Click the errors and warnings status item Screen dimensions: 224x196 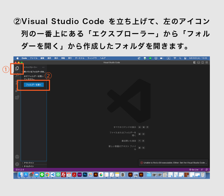click(x=20, y=170)
